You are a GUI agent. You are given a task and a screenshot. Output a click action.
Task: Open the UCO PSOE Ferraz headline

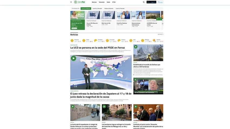(x=97, y=48)
